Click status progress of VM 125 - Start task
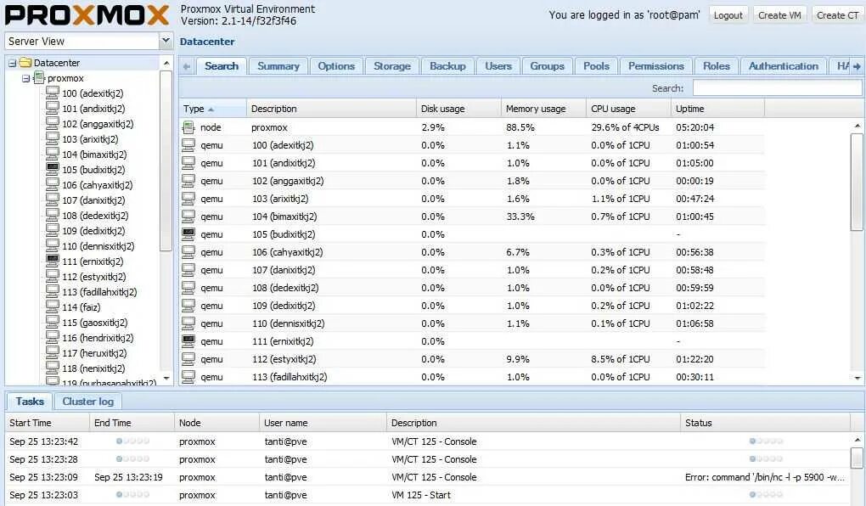This screenshot has width=866, height=506. point(766,494)
